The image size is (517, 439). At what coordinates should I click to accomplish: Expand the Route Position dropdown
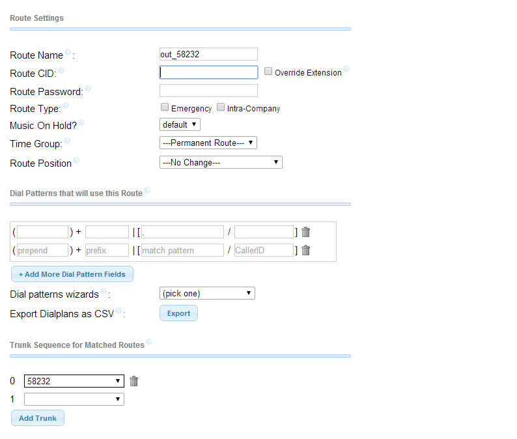(x=221, y=162)
